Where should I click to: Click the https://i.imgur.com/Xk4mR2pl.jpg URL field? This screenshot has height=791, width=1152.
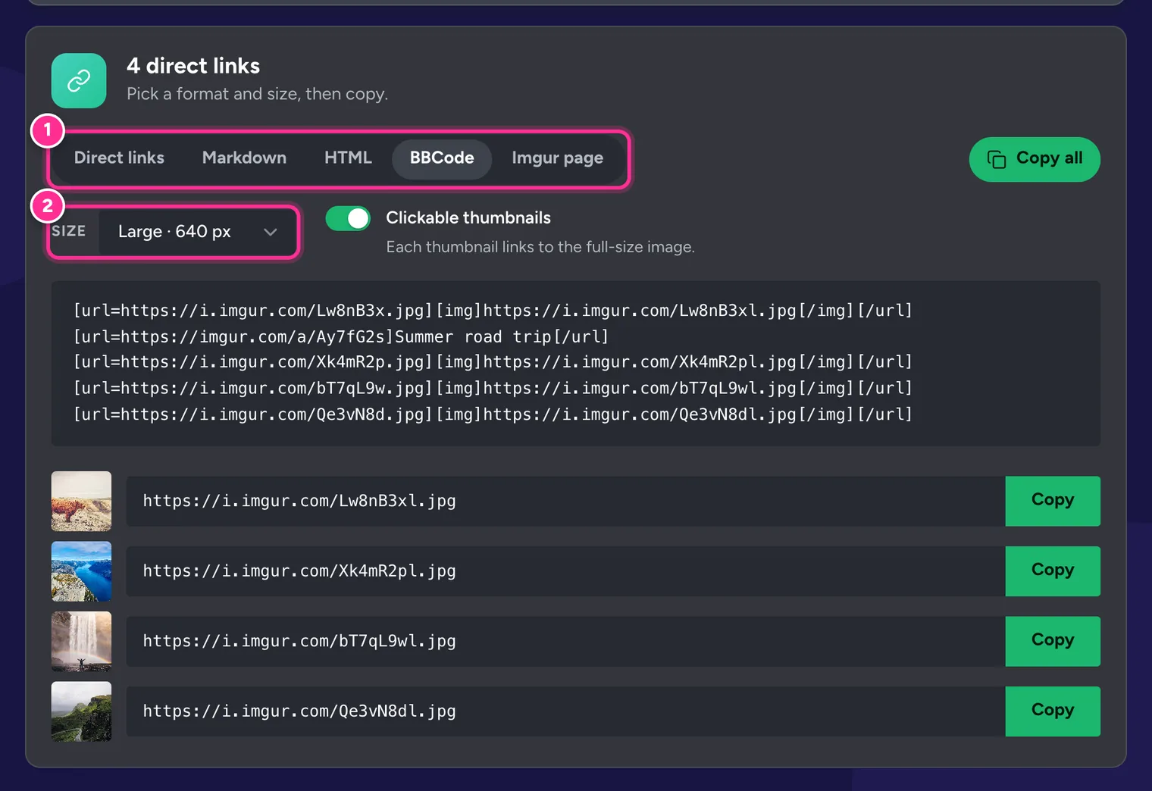tap(565, 571)
